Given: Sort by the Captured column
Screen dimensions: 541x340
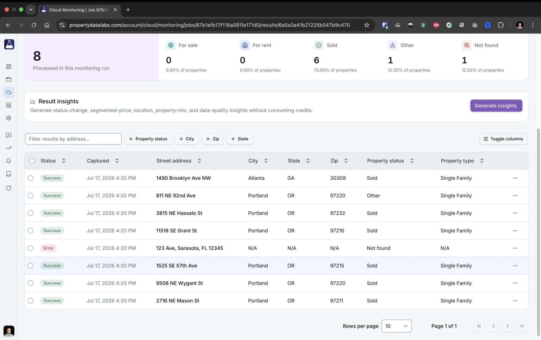Looking at the screenshot, I should tap(102, 161).
